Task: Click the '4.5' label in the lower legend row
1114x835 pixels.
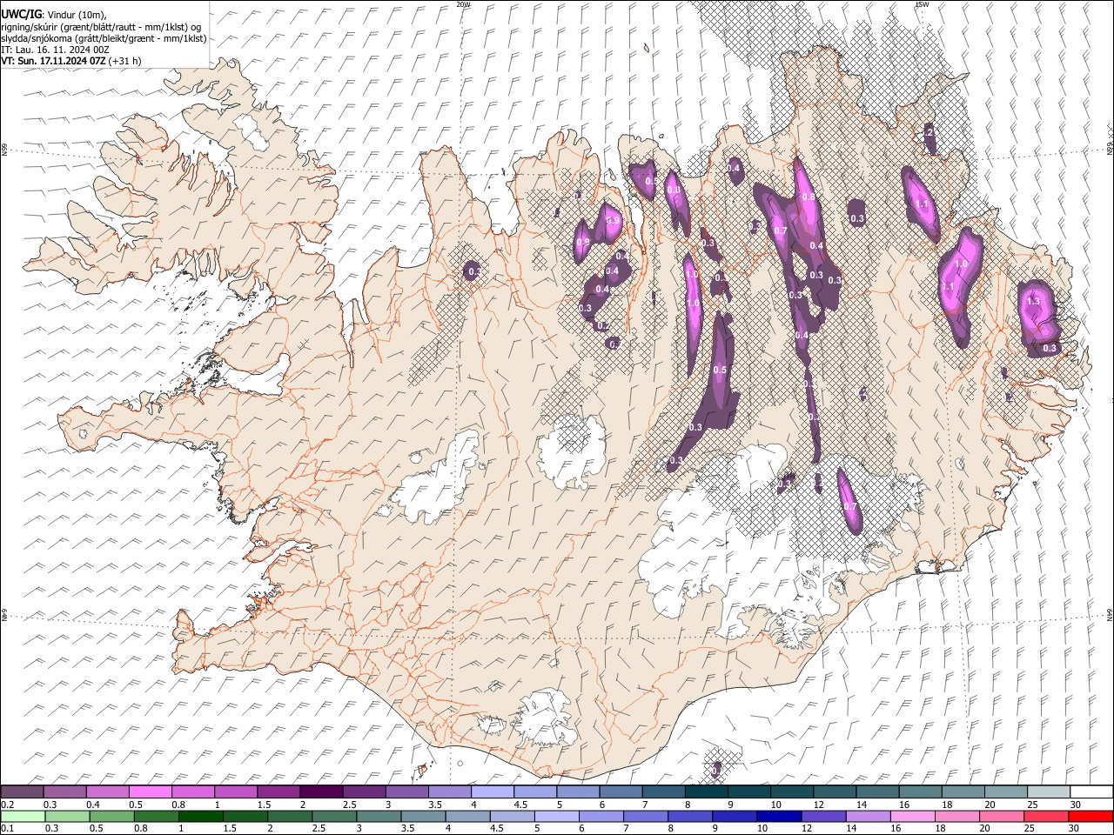Action: pos(496,829)
